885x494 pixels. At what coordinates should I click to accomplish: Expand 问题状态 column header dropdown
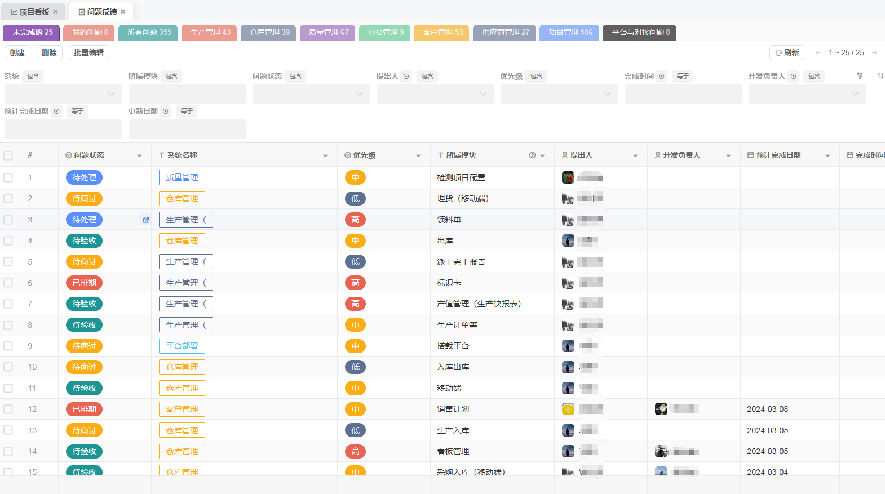pos(139,156)
